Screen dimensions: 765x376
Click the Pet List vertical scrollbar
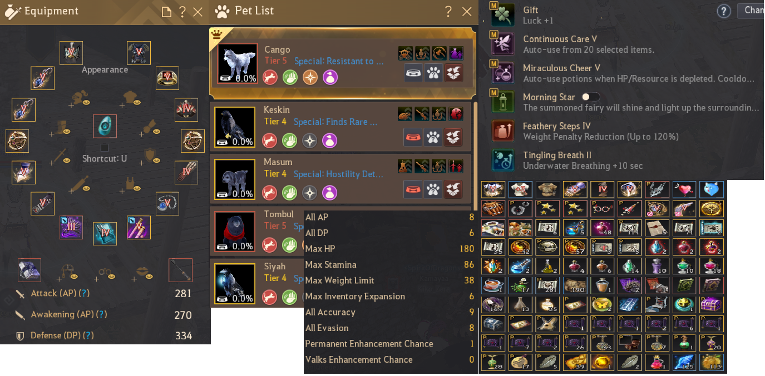coord(475,156)
